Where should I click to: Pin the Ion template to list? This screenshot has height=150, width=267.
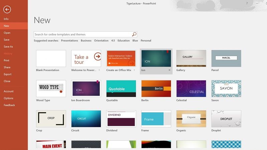click(x=170, y=70)
